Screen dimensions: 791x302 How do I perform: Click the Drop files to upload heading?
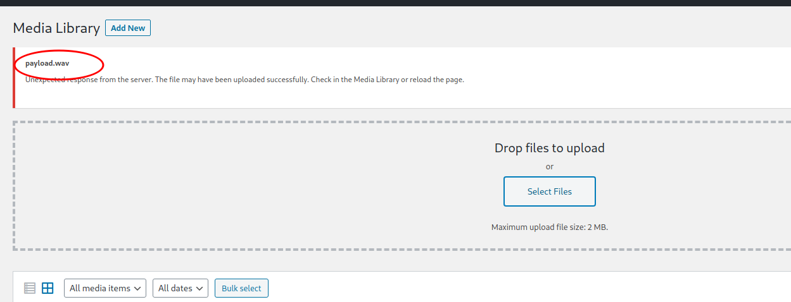coord(550,148)
